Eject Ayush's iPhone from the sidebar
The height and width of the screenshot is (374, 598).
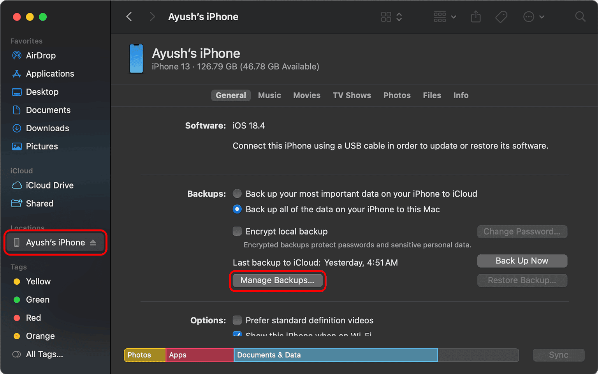coord(93,242)
